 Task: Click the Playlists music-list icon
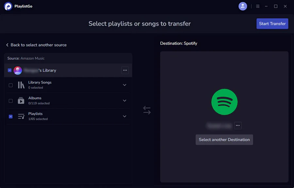[21, 116]
